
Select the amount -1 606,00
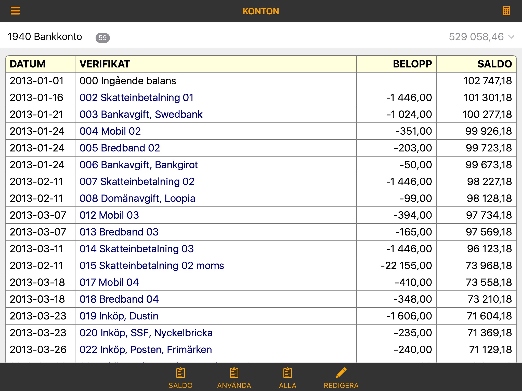pos(409,316)
